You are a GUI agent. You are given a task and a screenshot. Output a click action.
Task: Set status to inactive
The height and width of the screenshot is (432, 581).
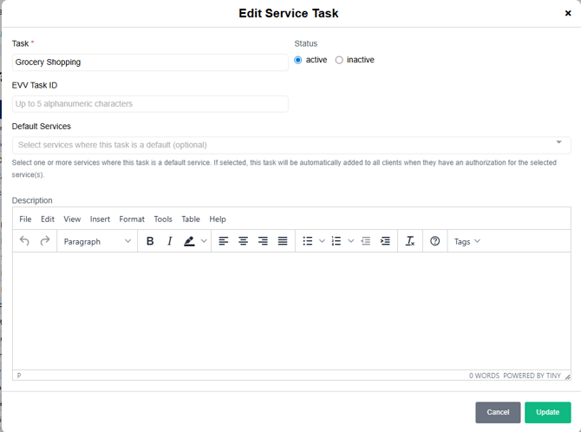[339, 60]
